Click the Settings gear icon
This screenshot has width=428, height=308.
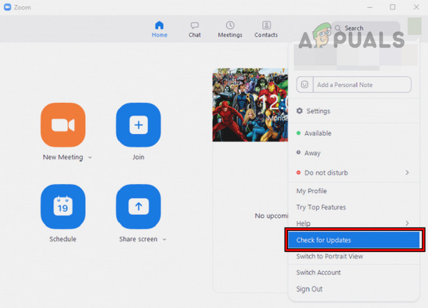pyautogui.click(x=299, y=111)
